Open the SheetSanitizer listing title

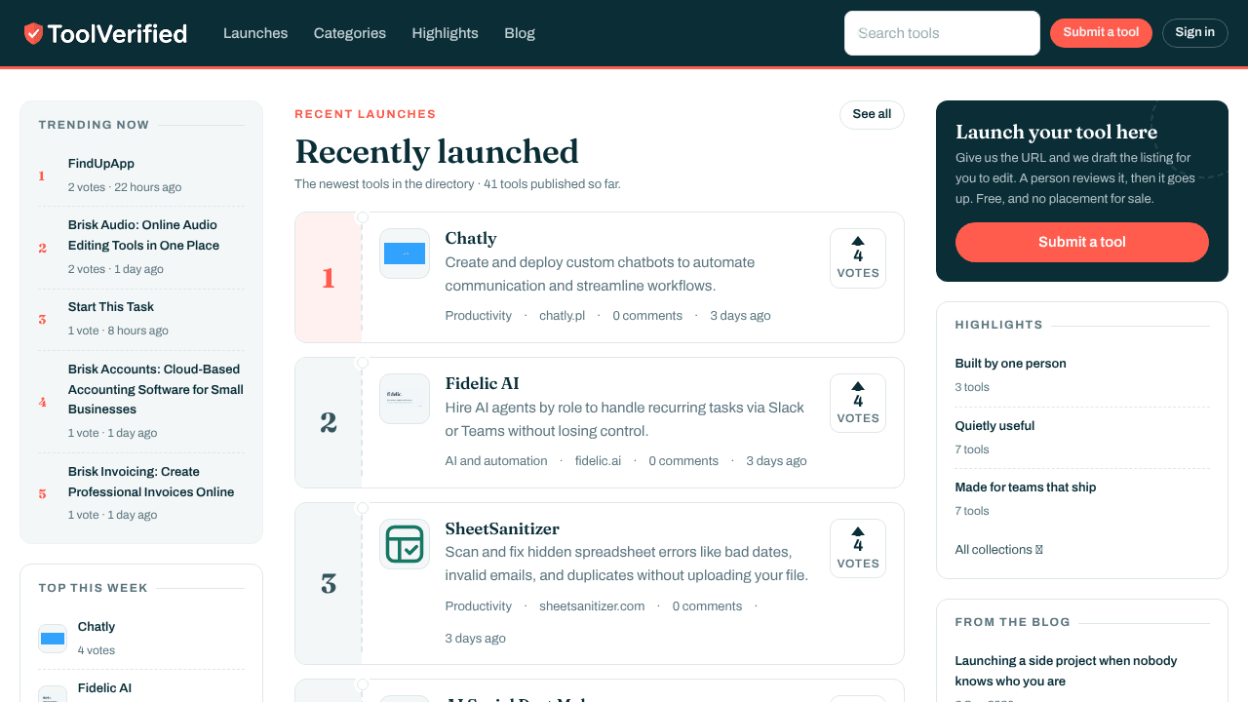tap(502, 528)
